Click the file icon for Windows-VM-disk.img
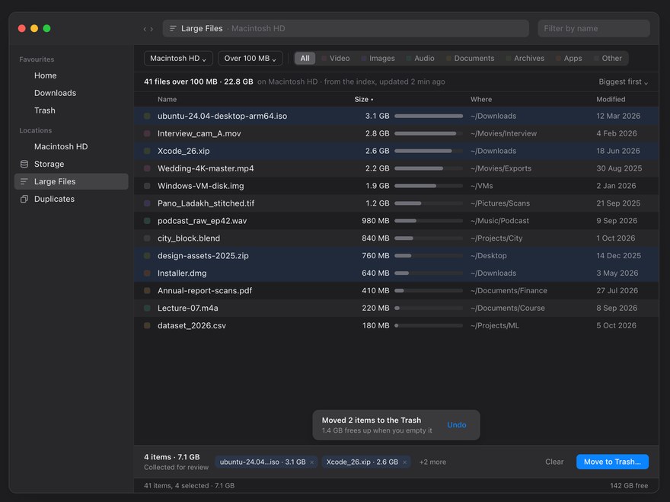Image resolution: width=670 pixels, height=502 pixels. click(x=147, y=186)
